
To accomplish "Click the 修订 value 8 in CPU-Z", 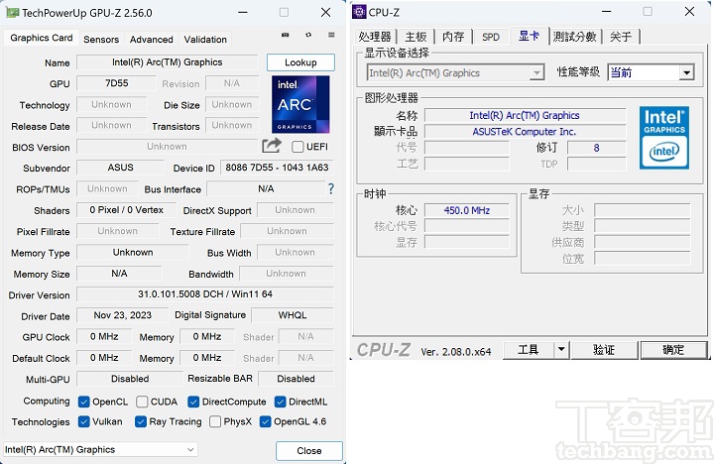I will (x=597, y=148).
